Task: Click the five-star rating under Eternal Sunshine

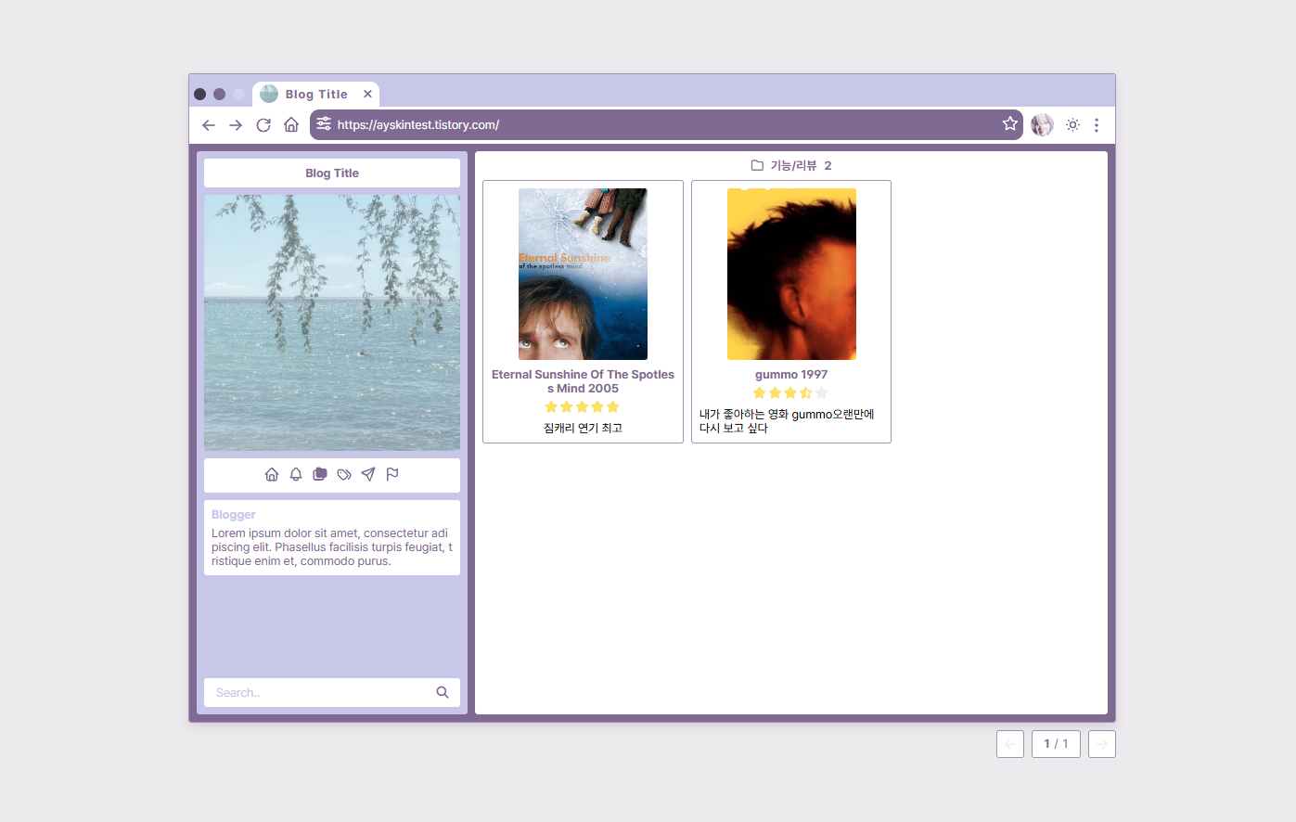Action: [583, 407]
